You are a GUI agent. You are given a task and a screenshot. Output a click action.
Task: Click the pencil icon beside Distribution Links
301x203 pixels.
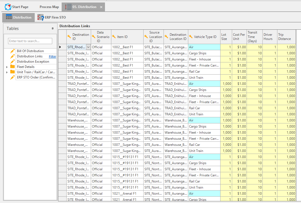[12, 56]
